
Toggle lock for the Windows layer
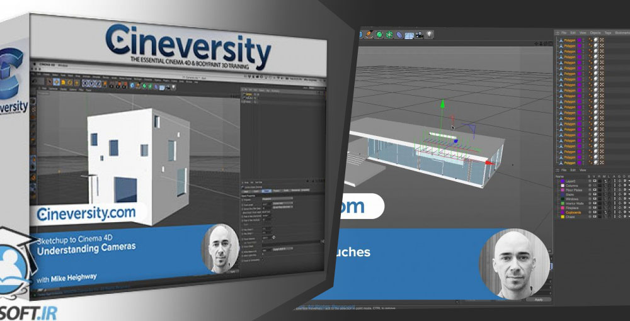click(x=609, y=199)
